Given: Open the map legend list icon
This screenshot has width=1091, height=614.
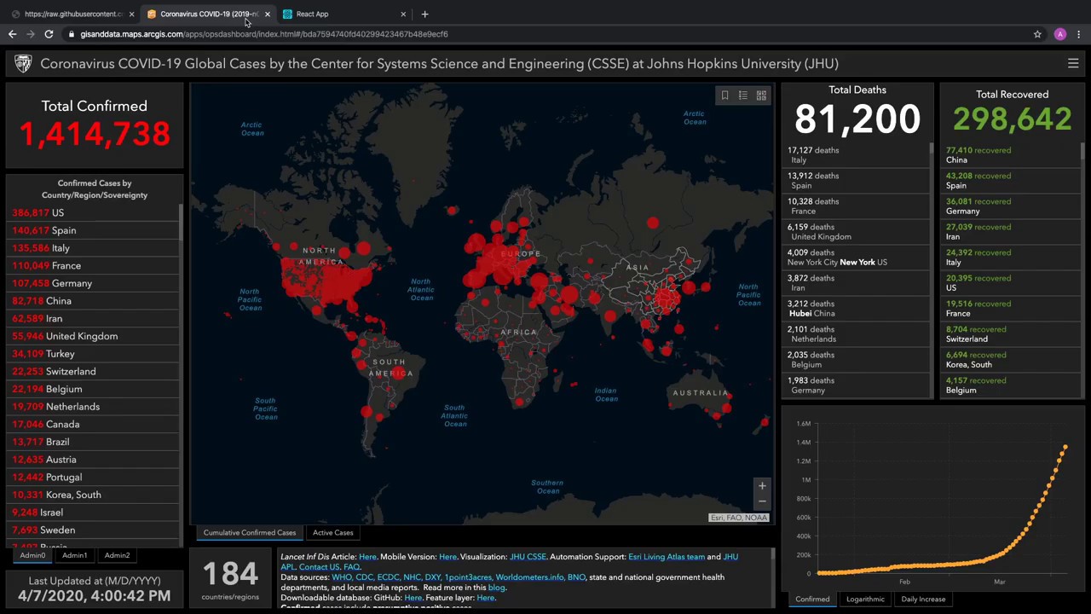Looking at the screenshot, I should (743, 96).
